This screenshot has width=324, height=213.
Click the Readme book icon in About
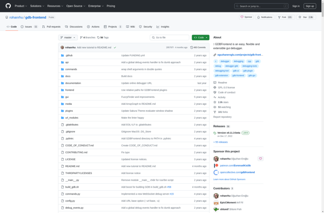(x=215, y=83)
